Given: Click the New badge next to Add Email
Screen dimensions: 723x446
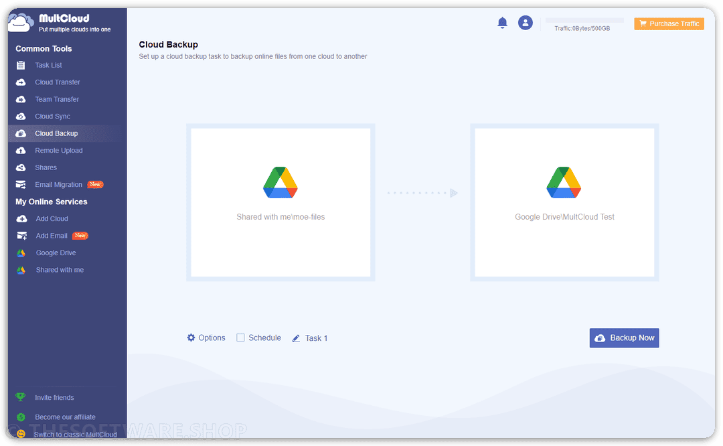Looking at the screenshot, I should tap(80, 236).
